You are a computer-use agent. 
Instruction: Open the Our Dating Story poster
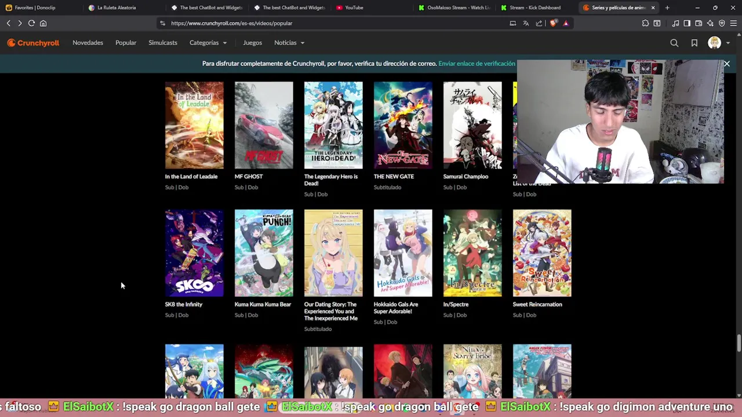333,253
